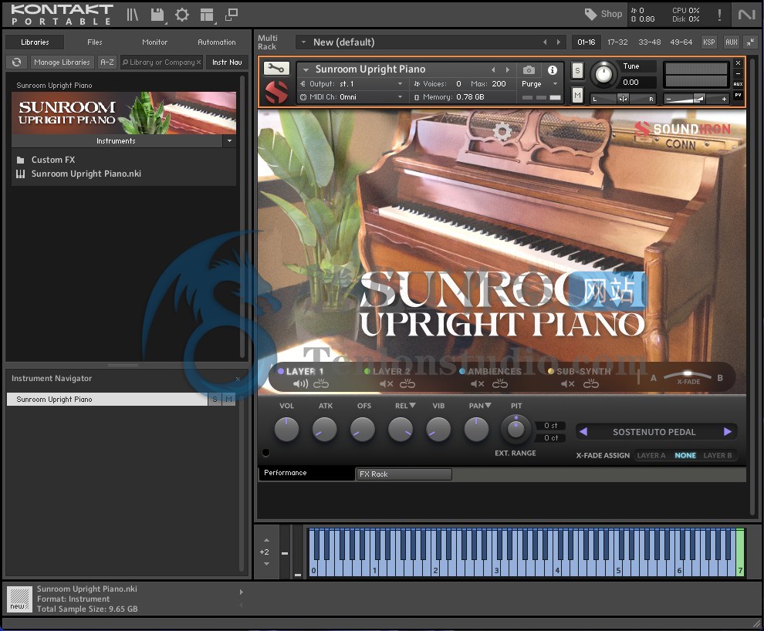Open the KSP multi script button
This screenshot has height=631, width=764.
(709, 42)
